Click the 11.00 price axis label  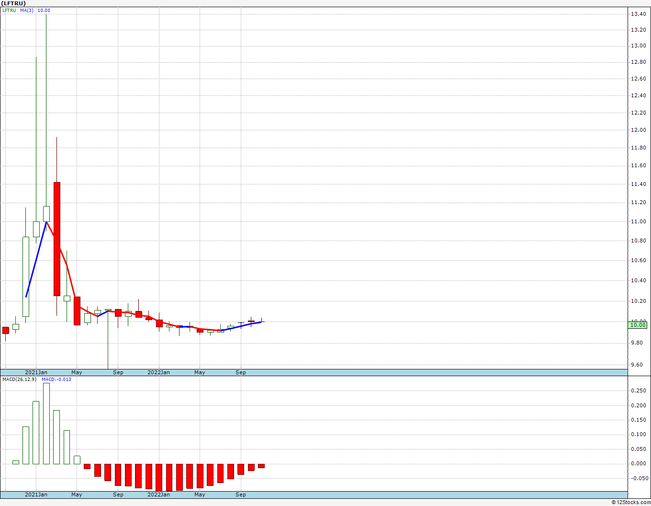(x=638, y=221)
